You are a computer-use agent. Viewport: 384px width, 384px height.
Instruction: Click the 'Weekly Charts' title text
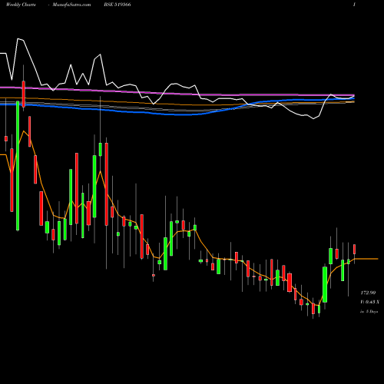(21, 5)
